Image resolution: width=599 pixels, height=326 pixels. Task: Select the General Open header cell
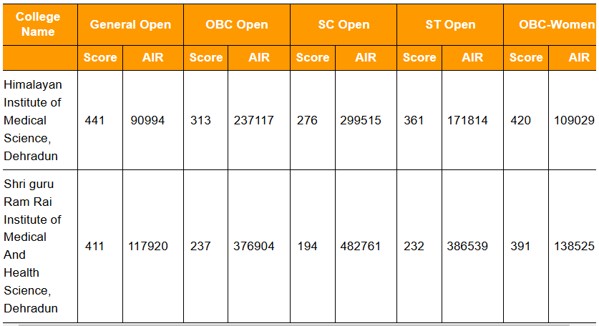click(x=130, y=24)
